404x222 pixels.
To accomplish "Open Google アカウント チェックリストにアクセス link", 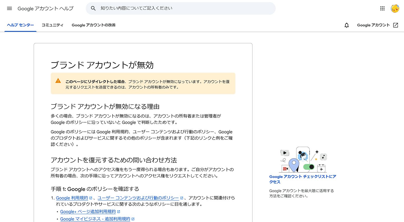I will [x=303, y=179].
